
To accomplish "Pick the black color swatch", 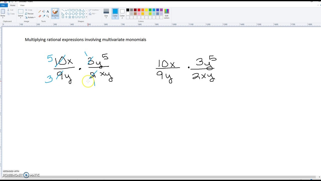I will coord(128,10).
